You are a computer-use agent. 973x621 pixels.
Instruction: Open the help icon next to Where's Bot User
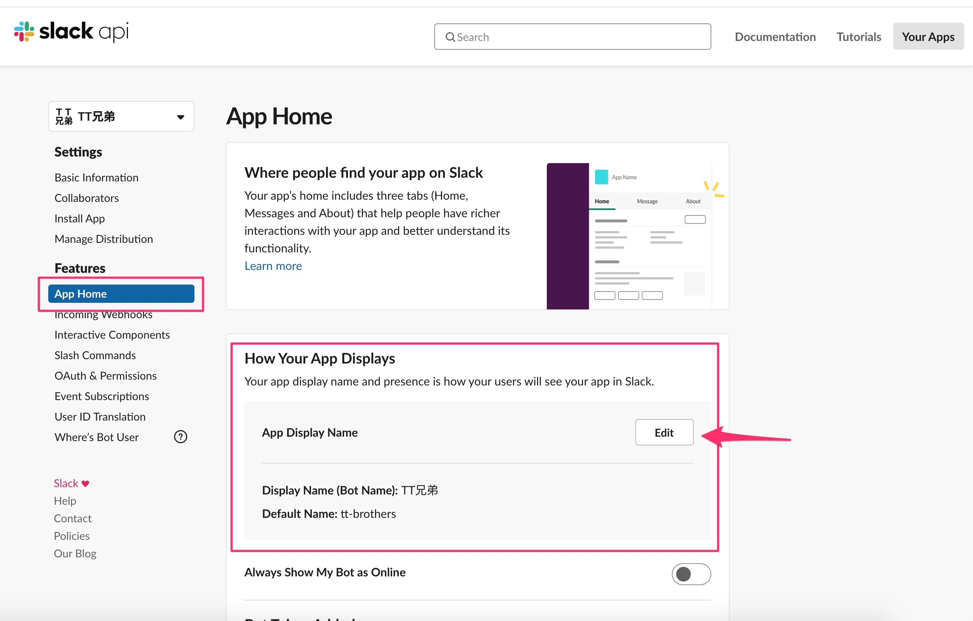pyautogui.click(x=180, y=437)
